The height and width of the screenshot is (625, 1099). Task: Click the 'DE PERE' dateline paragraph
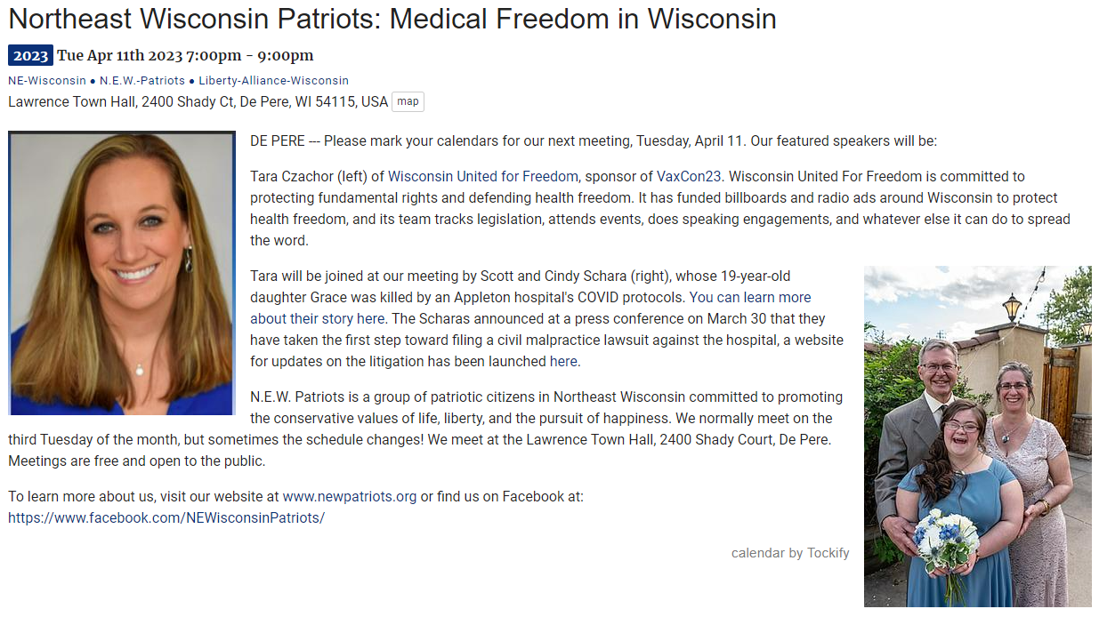(x=593, y=141)
